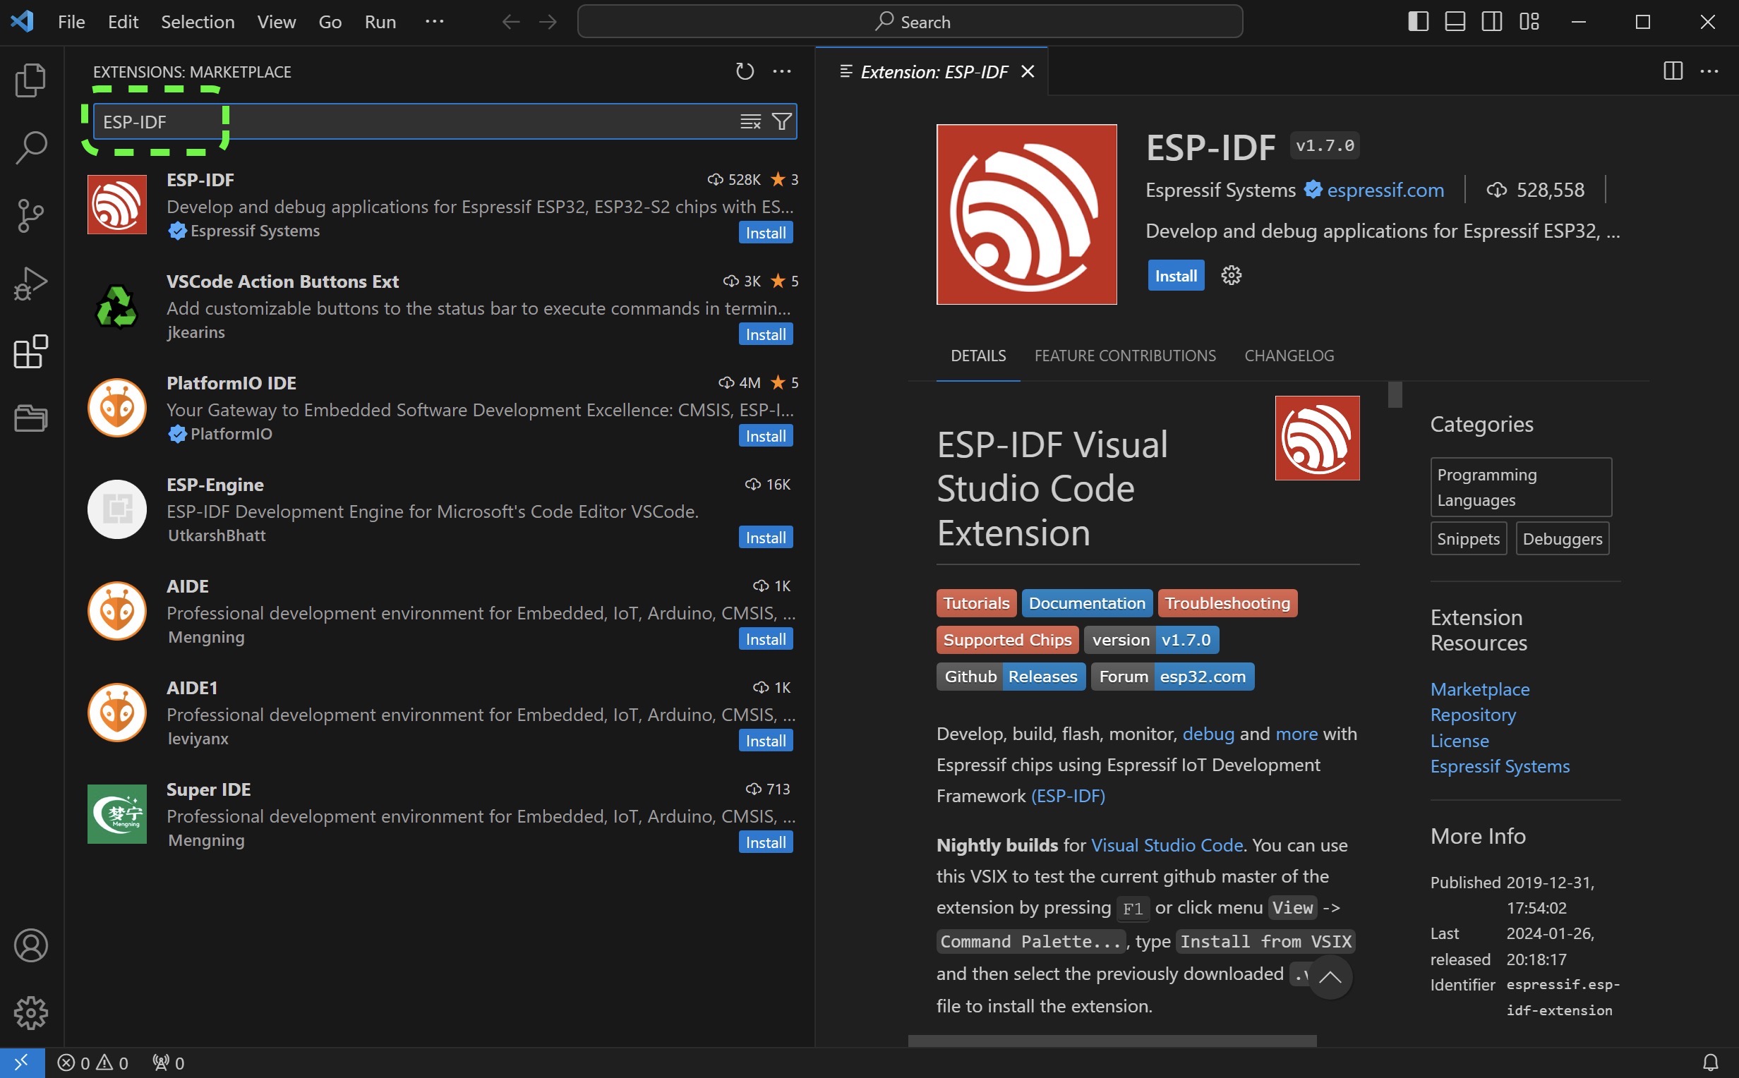1739x1078 pixels.
Task: Install PlatformIO IDE extension
Action: tap(766, 436)
